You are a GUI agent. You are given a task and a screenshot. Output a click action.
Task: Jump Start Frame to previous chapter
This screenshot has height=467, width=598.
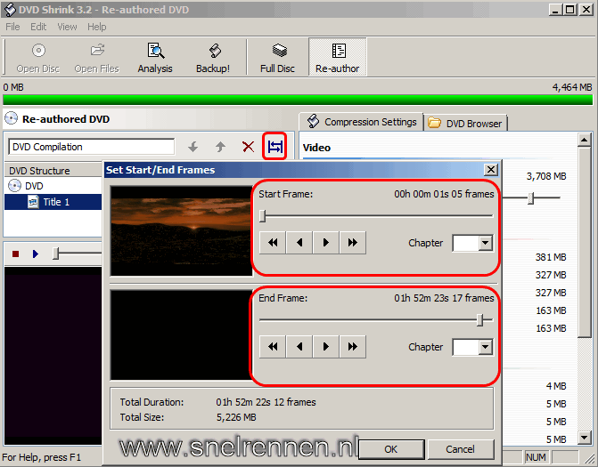(273, 243)
